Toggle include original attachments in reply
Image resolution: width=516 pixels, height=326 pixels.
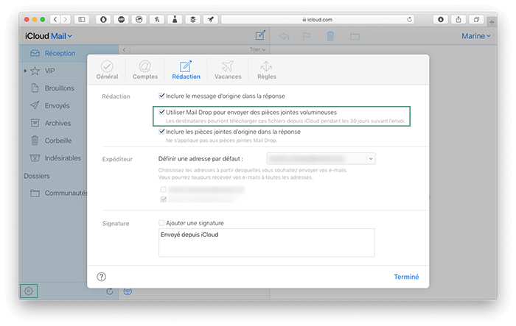(x=162, y=132)
